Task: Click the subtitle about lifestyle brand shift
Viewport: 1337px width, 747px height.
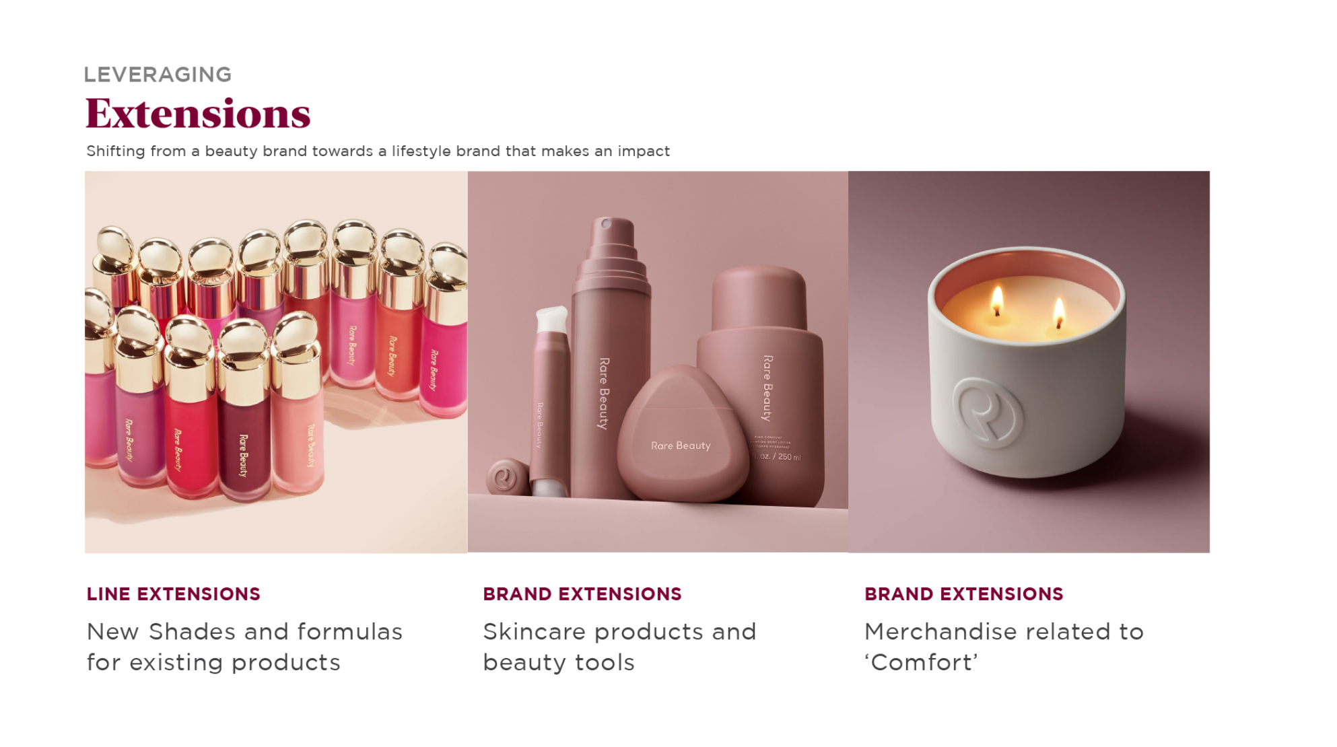Action: tap(378, 151)
